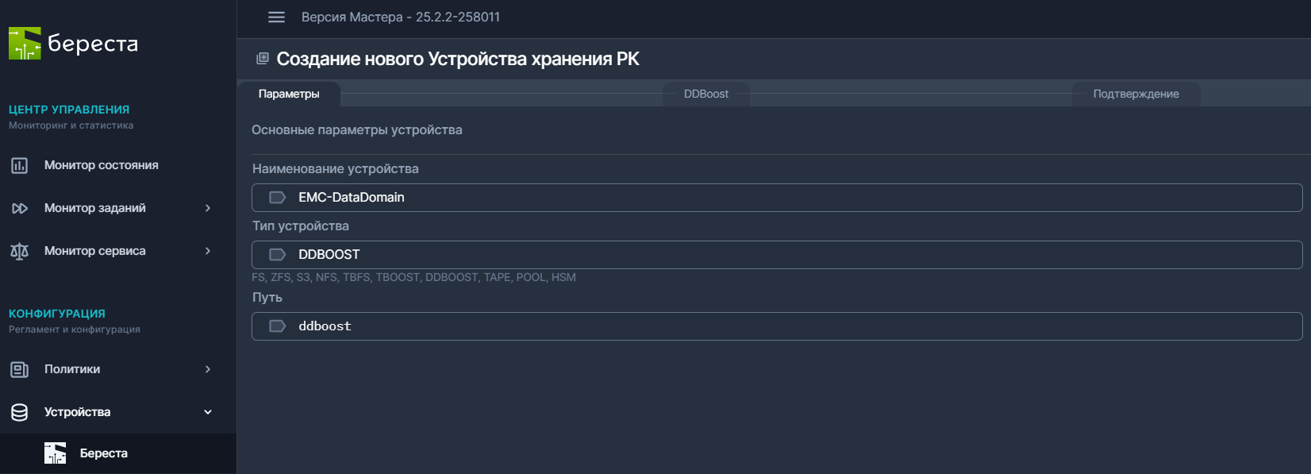1311x474 pixels.
Task: Click the tag icon inside the Путь field
Action: point(276,326)
